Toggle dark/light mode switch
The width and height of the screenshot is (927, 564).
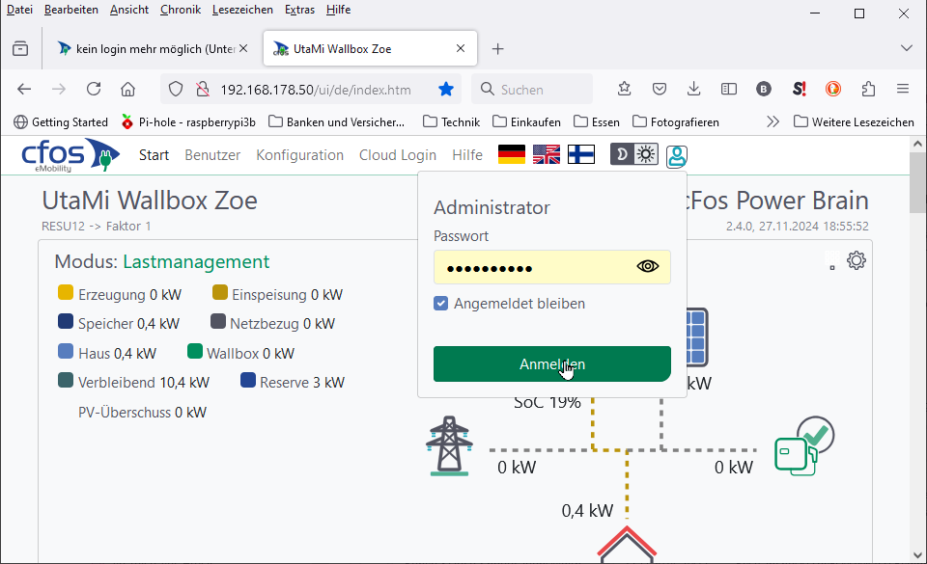pos(634,154)
